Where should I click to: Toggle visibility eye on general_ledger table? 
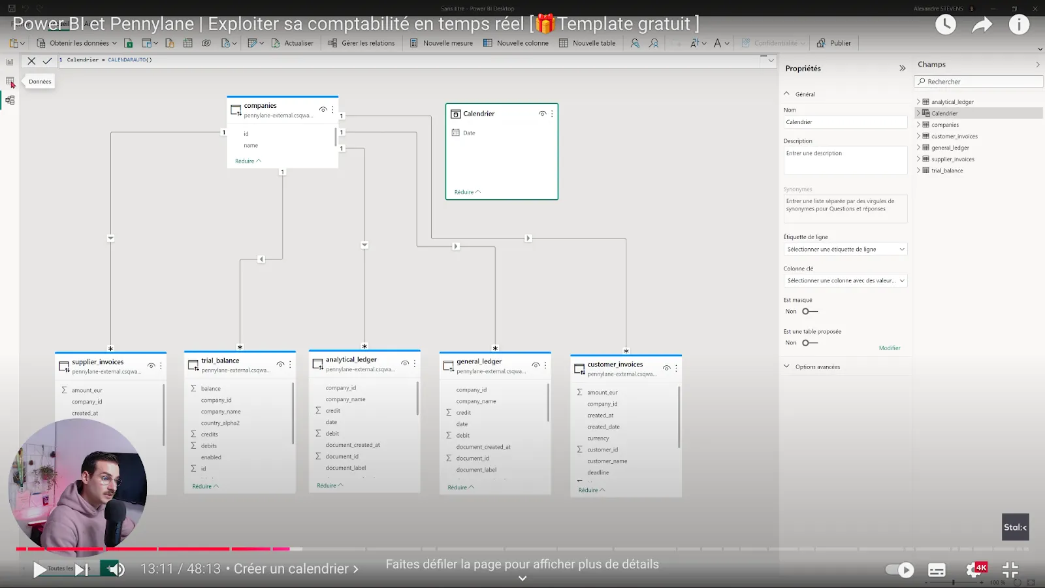tap(536, 365)
